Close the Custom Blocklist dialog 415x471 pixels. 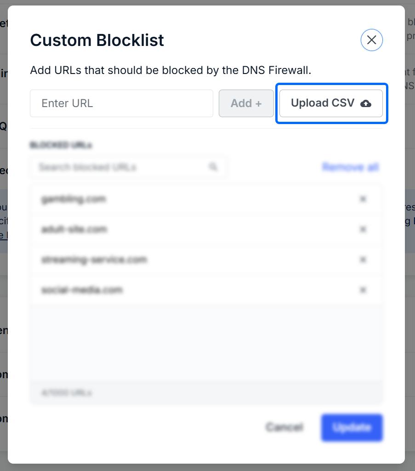(x=371, y=40)
